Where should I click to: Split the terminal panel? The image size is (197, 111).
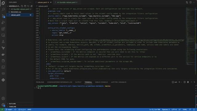(185, 82)
